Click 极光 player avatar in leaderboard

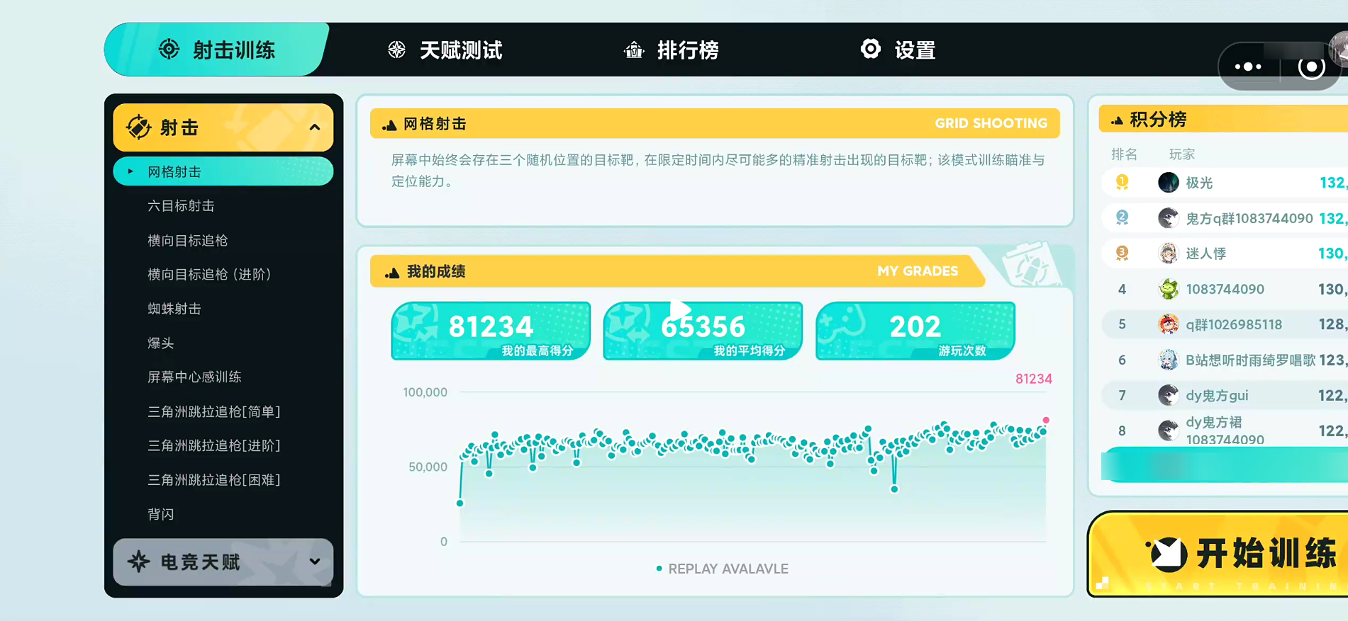[1168, 183]
